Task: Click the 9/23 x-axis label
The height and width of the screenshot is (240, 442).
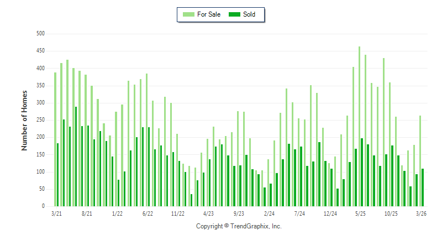Action: (x=239, y=213)
